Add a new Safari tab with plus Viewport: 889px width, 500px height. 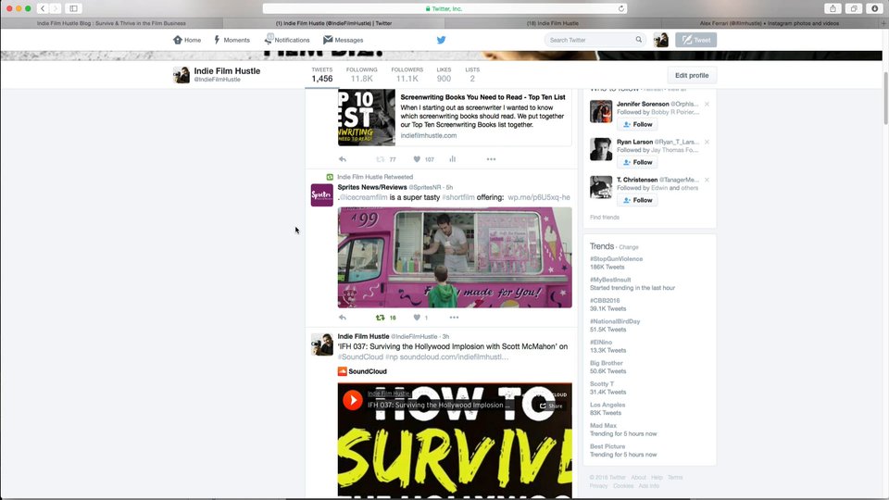883,23
